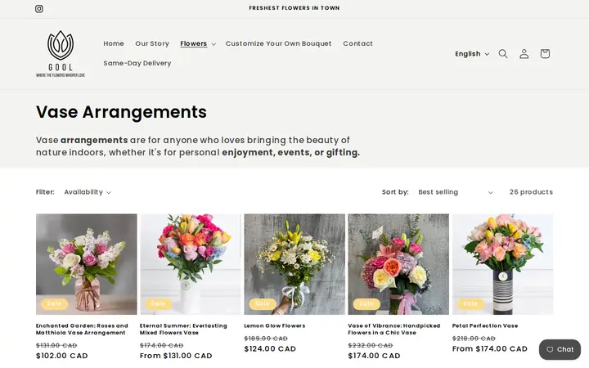The width and height of the screenshot is (589, 368).
Task: Open the Instagram icon link
Action: click(39, 9)
